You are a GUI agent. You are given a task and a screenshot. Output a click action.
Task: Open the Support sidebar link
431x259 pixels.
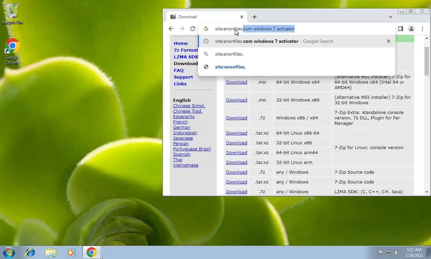click(x=184, y=77)
